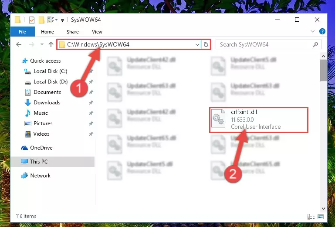Switch to the View ribbon tab
Image resolution: width=335 pixels, height=227 pixels.
[97, 32]
